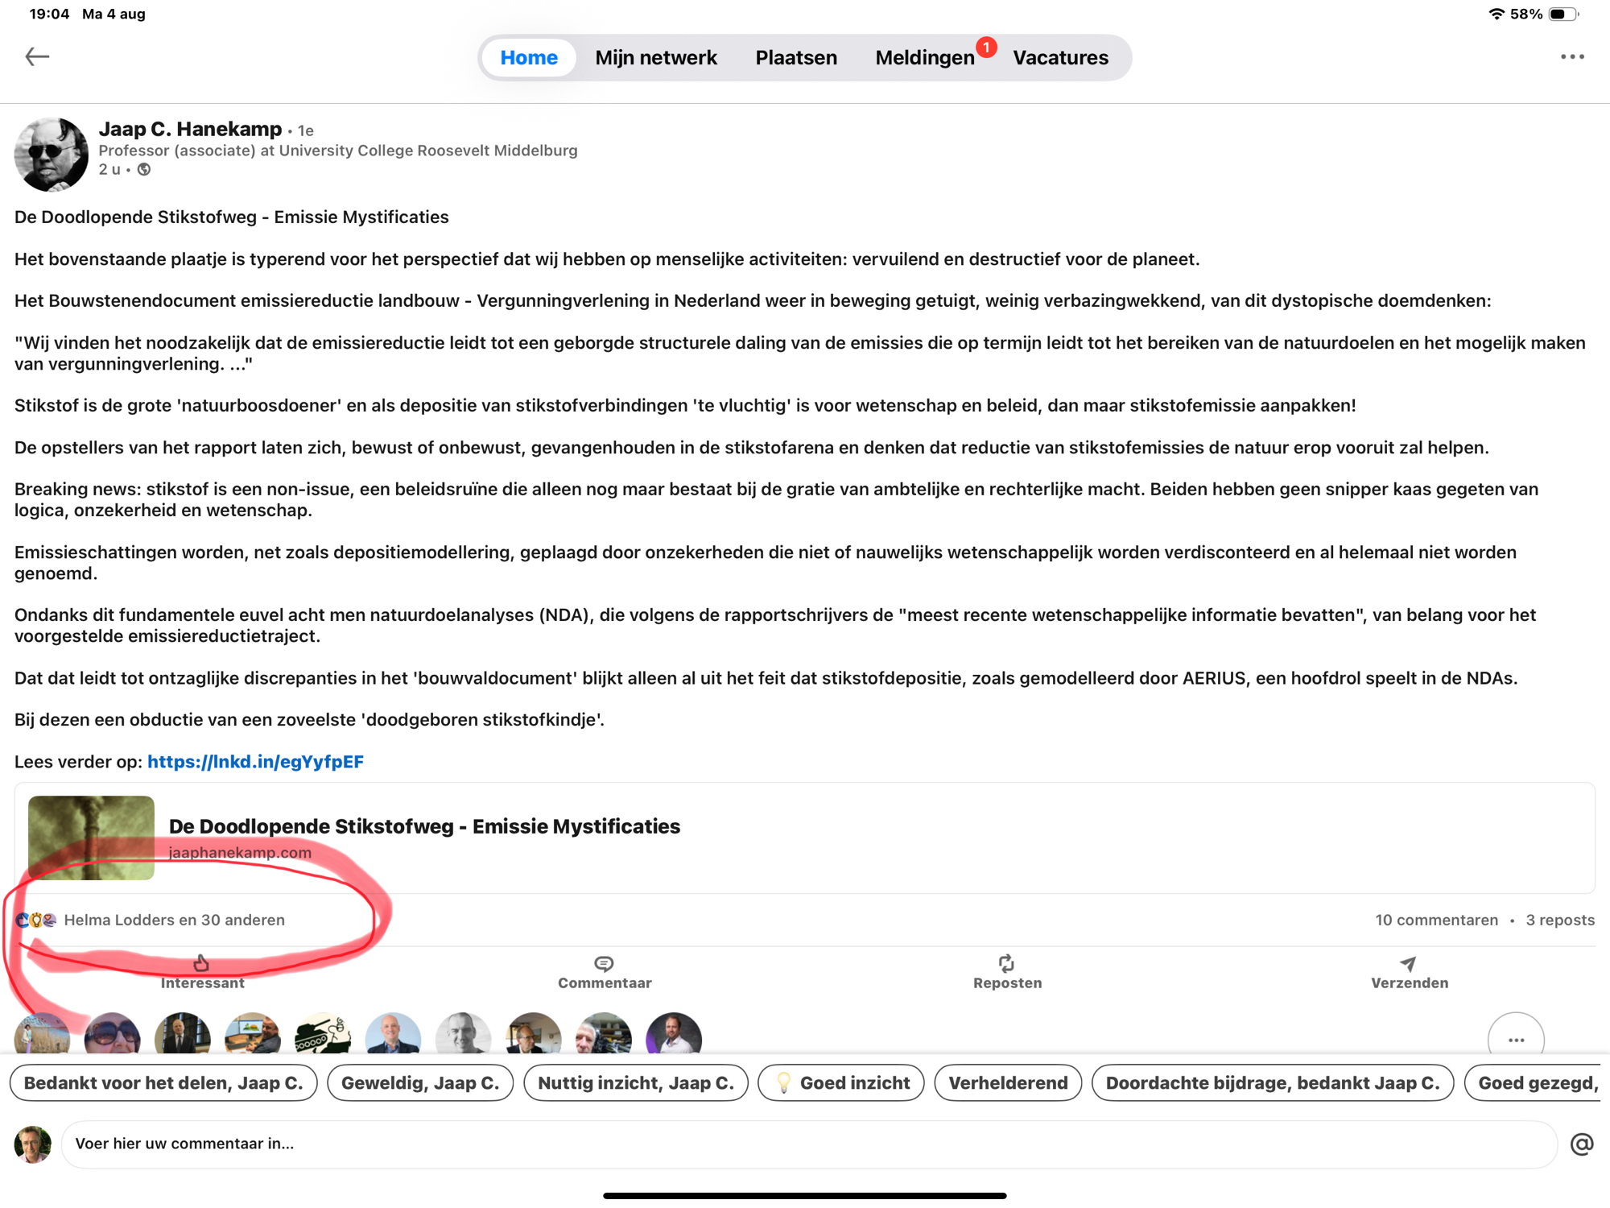Expand more reactors with ellipsis circle button
1610x1208 pixels.
point(1516,1039)
